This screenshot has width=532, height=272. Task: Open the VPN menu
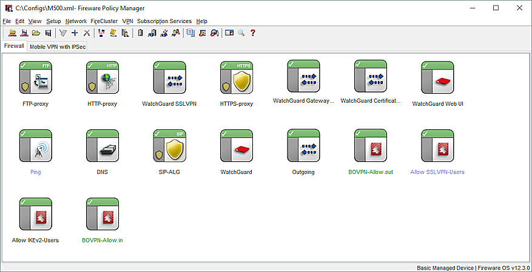pos(127,21)
